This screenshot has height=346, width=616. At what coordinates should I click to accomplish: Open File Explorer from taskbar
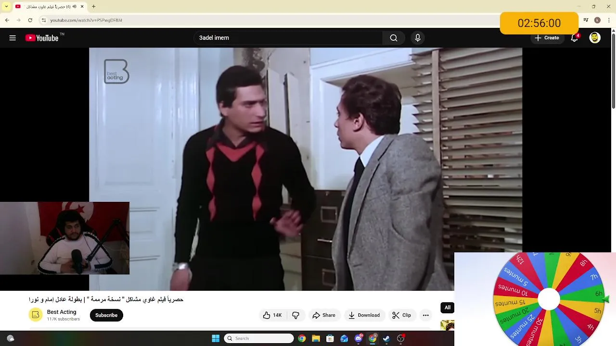(316, 338)
